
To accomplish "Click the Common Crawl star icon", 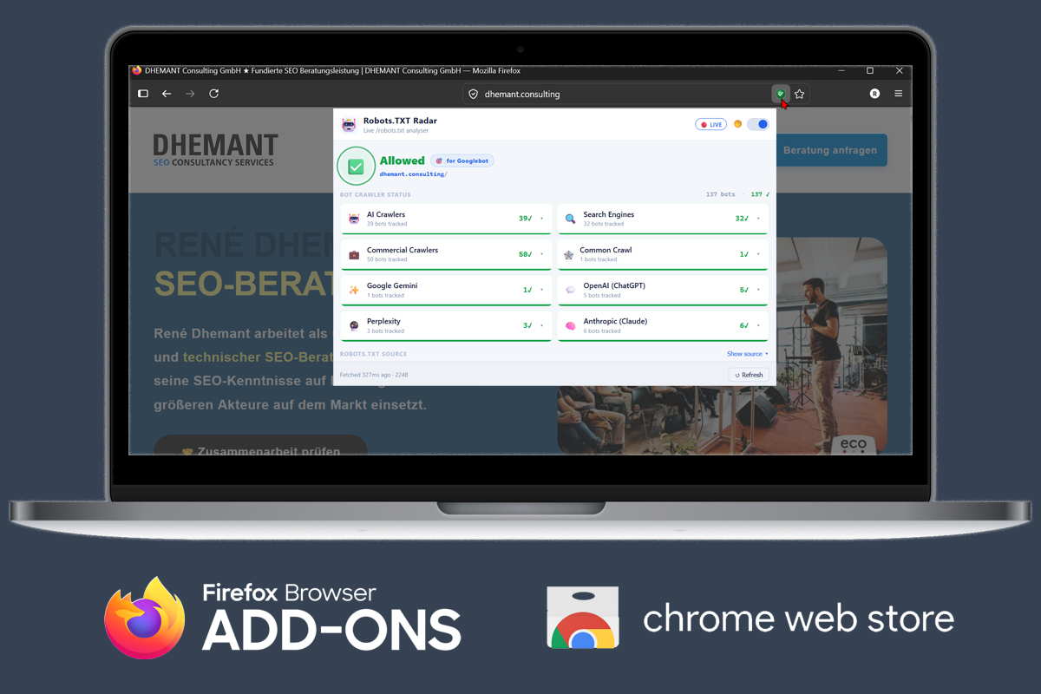I will click(x=568, y=254).
